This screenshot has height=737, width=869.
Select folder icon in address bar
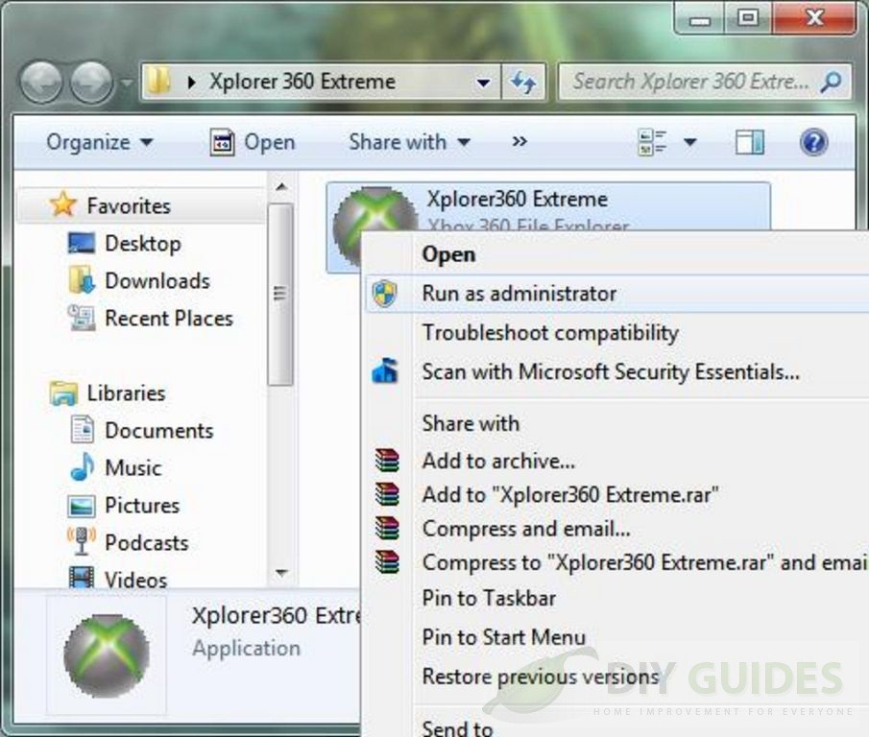click(159, 82)
